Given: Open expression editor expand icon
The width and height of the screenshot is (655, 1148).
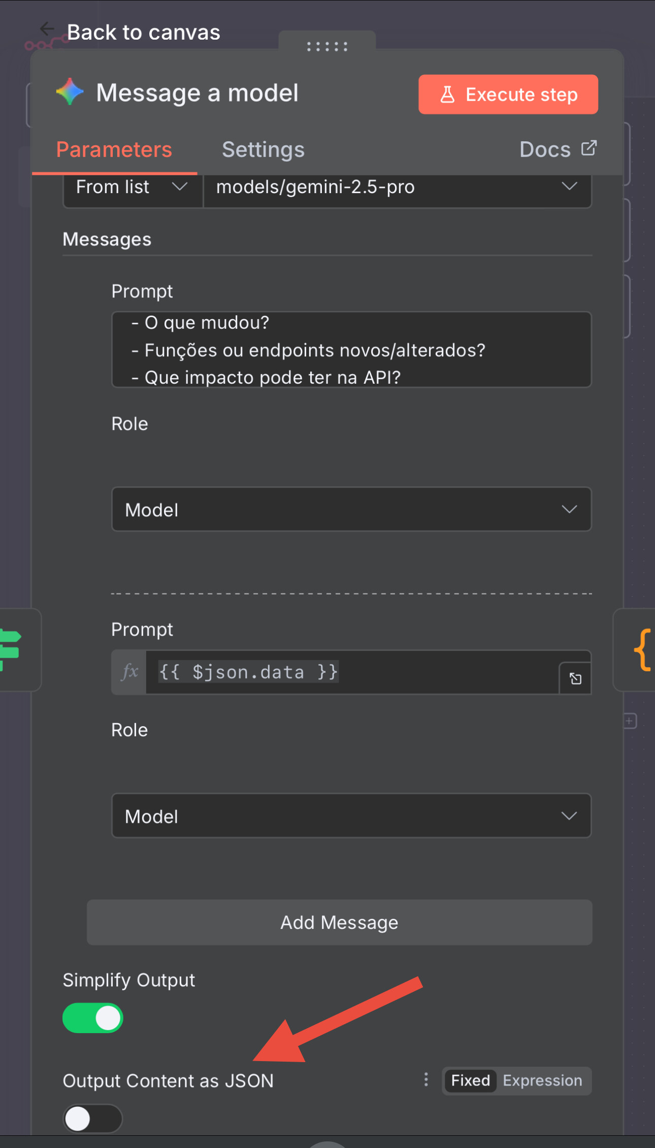Looking at the screenshot, I should [575, 678].
